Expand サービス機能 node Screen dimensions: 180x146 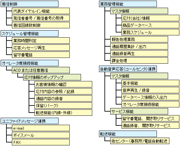coord(139,111)
